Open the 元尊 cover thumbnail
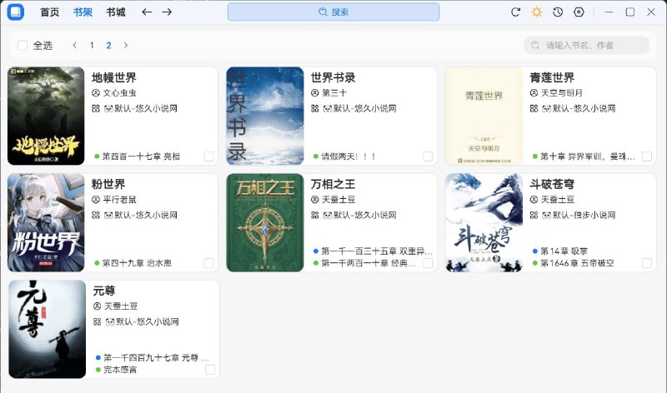 (x=48, y=329)
